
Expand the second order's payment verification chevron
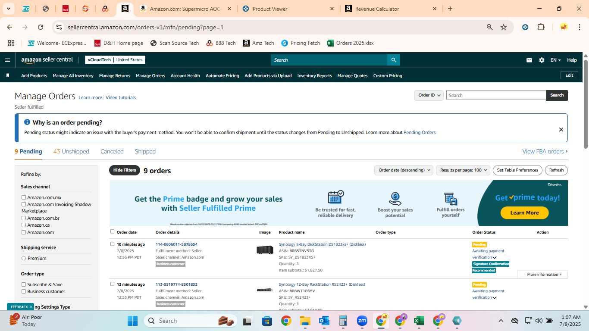[x=495, y=297]
